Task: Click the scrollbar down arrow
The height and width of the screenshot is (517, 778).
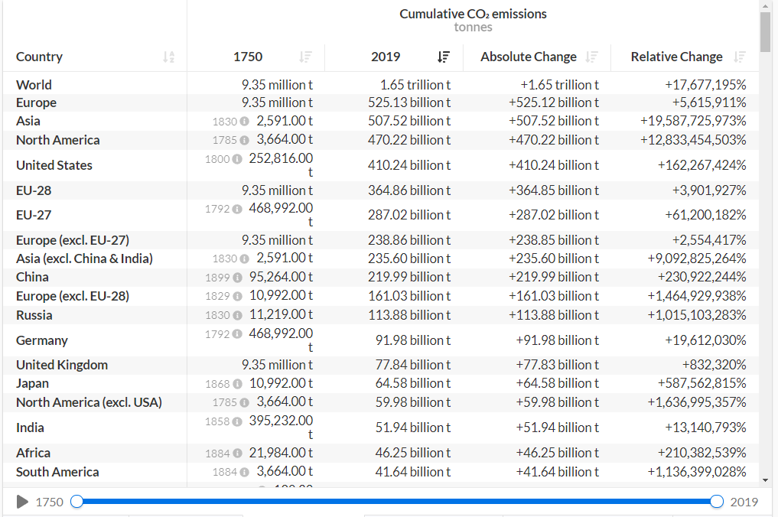Action: 766,480
